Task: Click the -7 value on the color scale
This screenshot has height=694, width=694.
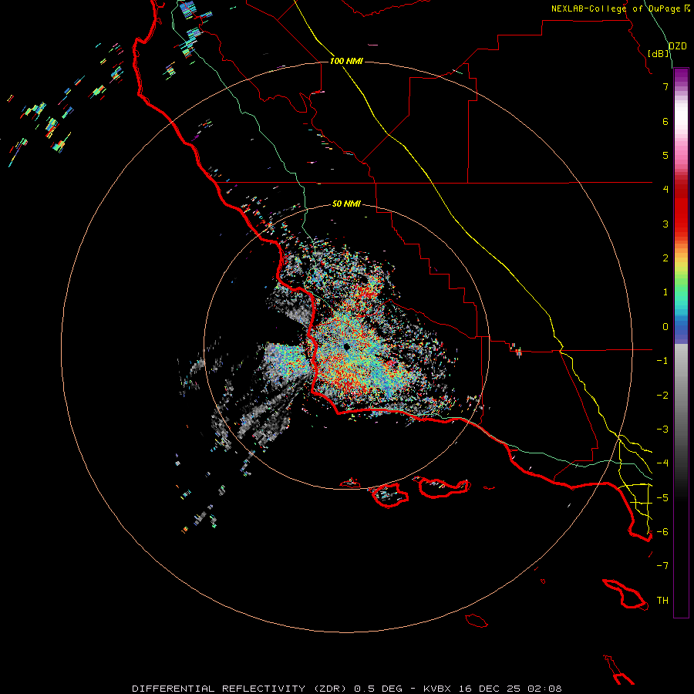Action: click(662, 566)
